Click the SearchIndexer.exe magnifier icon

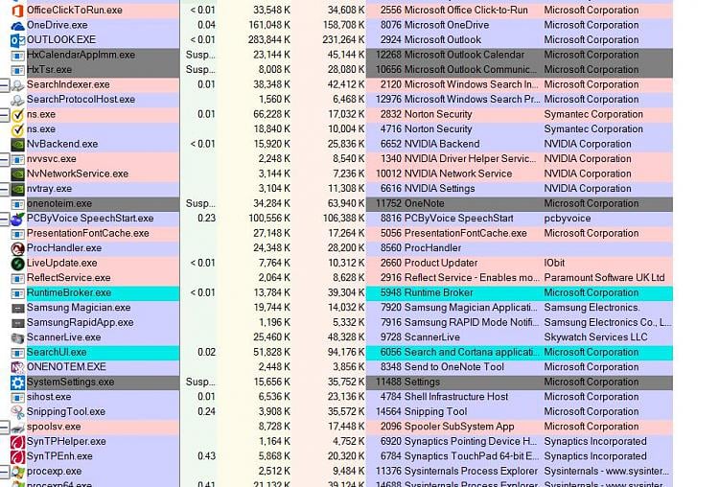pyautogui.click(x=17, y=84)
